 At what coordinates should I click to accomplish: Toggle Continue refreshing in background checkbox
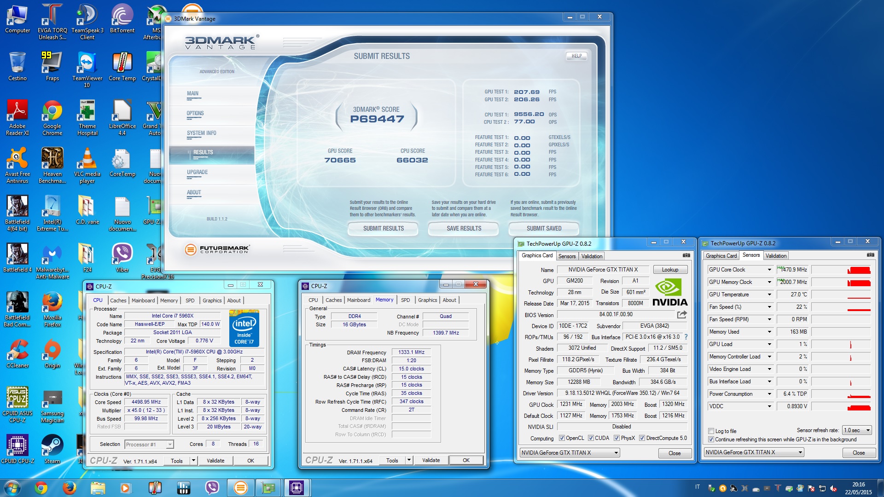711,439
